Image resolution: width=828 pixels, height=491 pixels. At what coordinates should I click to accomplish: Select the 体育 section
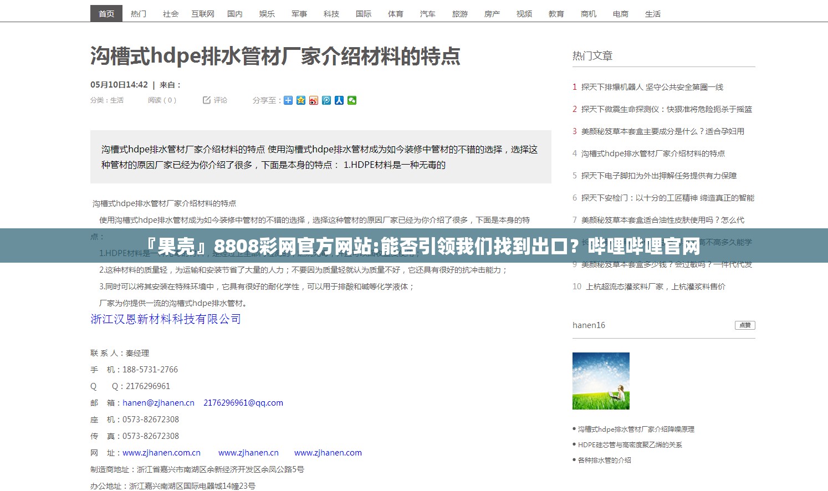point(396,13)
